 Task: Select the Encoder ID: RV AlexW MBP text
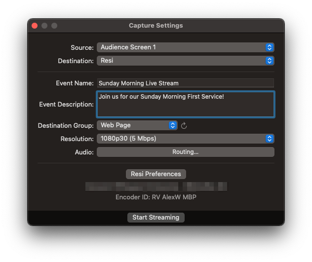[156, 197]
